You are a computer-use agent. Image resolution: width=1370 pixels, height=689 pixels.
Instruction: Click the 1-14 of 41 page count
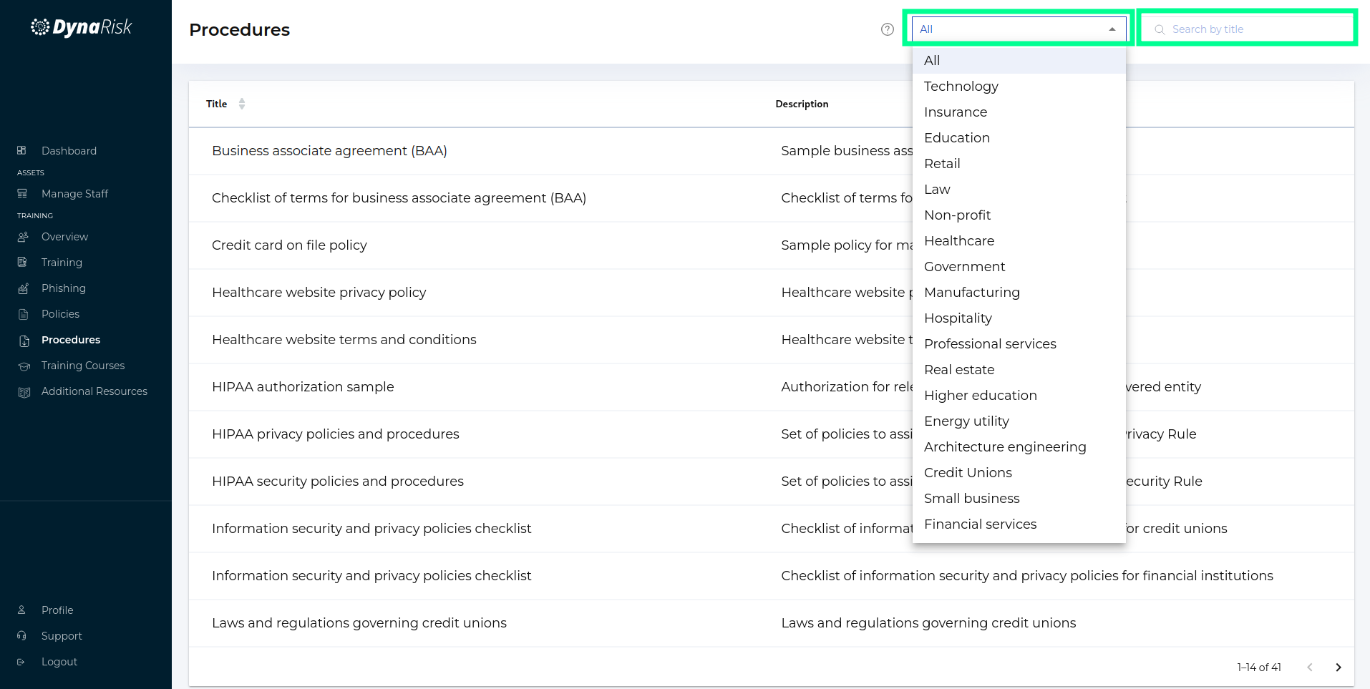1259,667
